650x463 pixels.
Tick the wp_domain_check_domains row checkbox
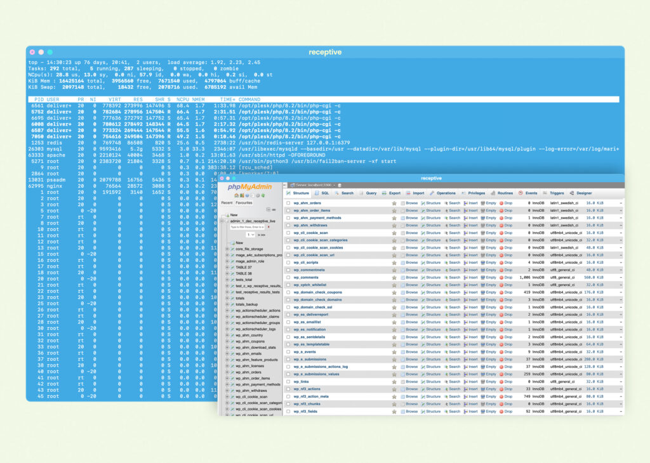point(289,300)
